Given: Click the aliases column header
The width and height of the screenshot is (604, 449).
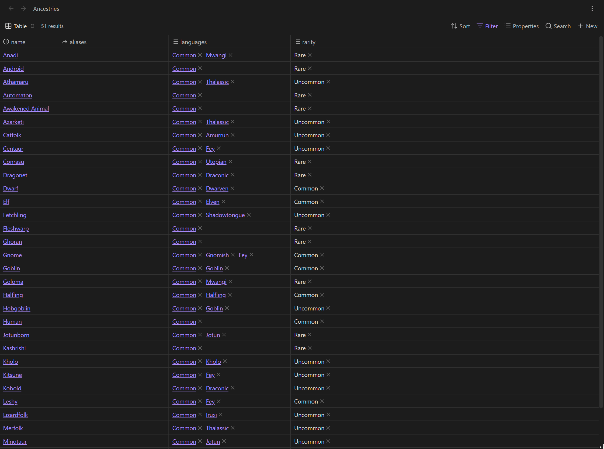Looking at the screenshot, I should [x=113, y=42].
